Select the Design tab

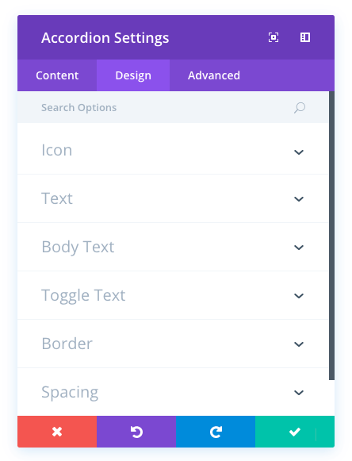click(x=133, y=75)
